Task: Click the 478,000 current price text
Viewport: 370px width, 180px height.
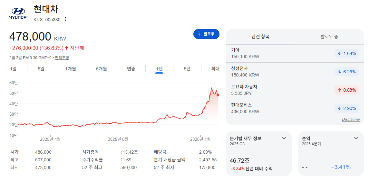Action: [x=30, y=36]
